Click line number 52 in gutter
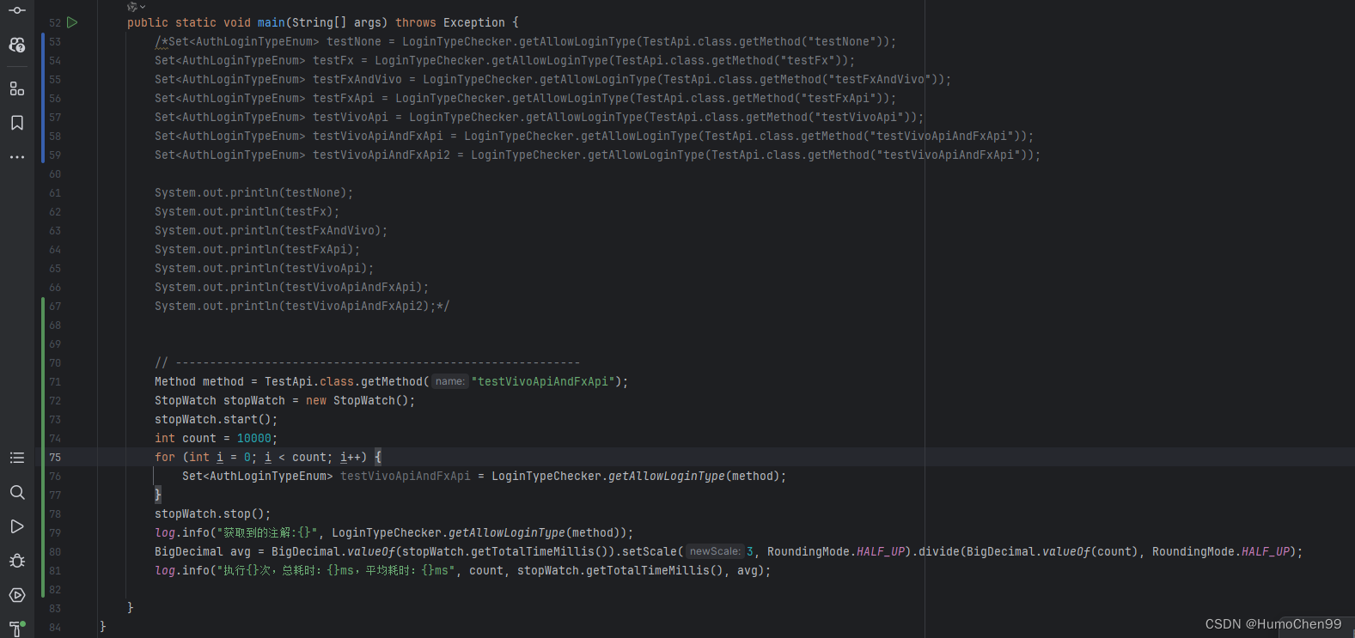The image size is (1355, 638). tap(55, 23)
